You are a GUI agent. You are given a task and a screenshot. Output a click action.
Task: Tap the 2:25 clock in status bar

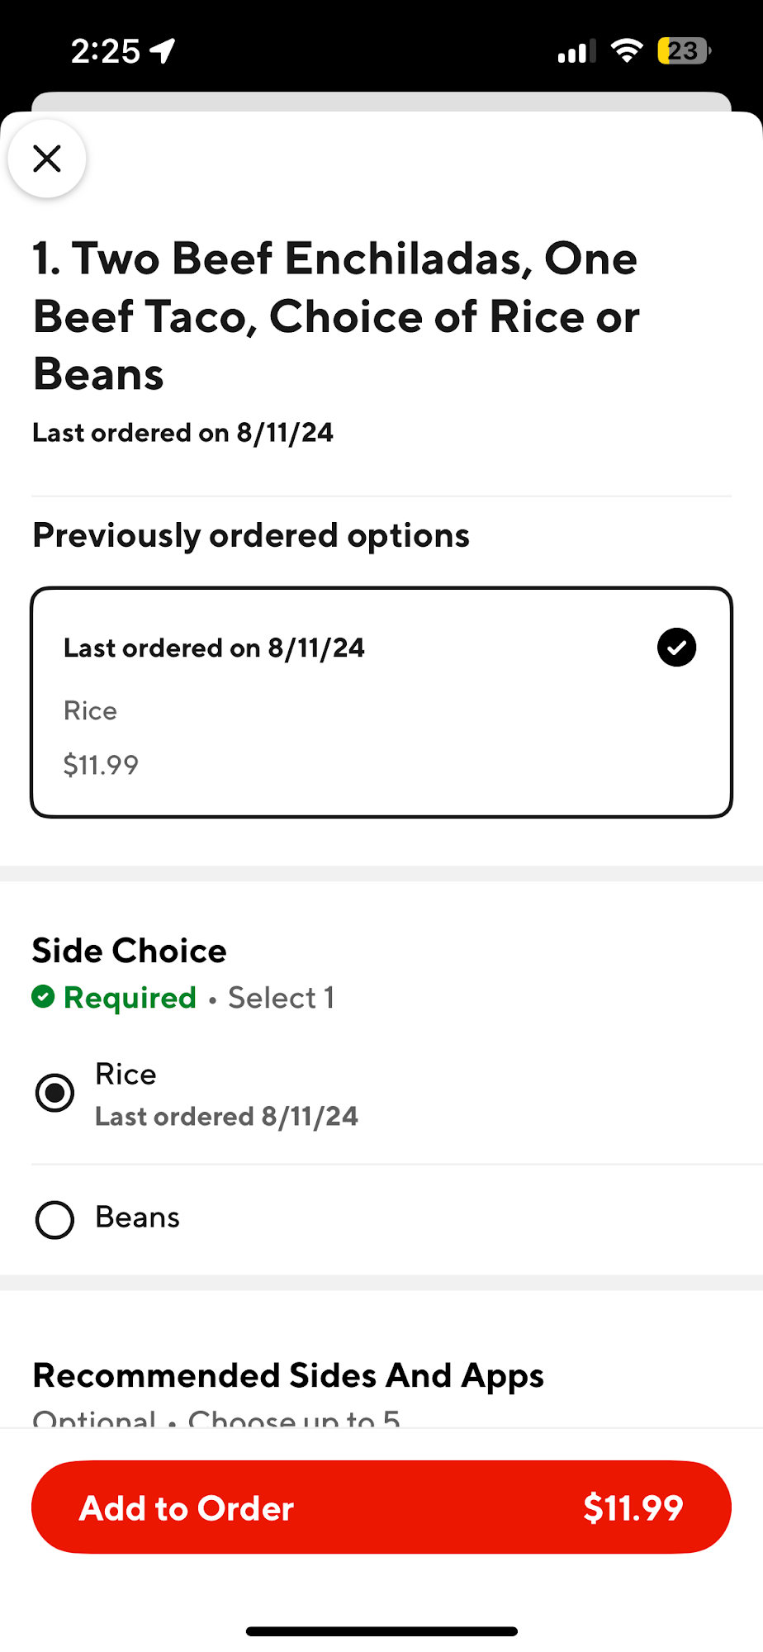click(x=106, y=51)
